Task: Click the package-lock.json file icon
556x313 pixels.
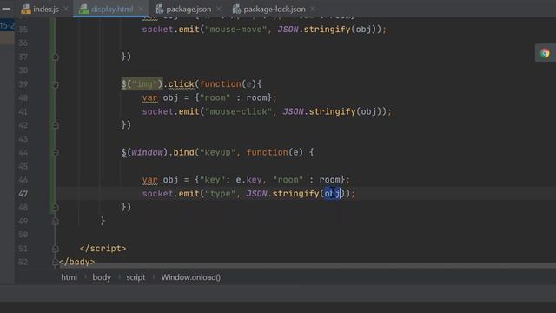Action: click(x=236, y=10)
